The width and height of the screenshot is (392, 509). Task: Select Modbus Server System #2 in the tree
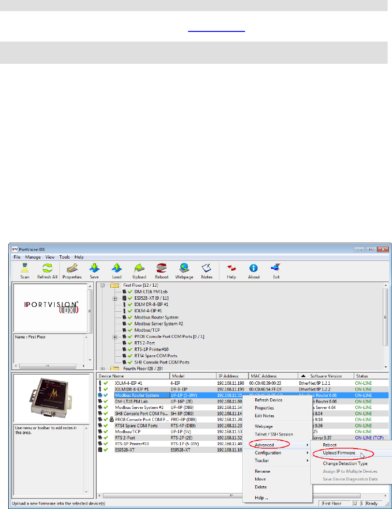pos(159,324)
